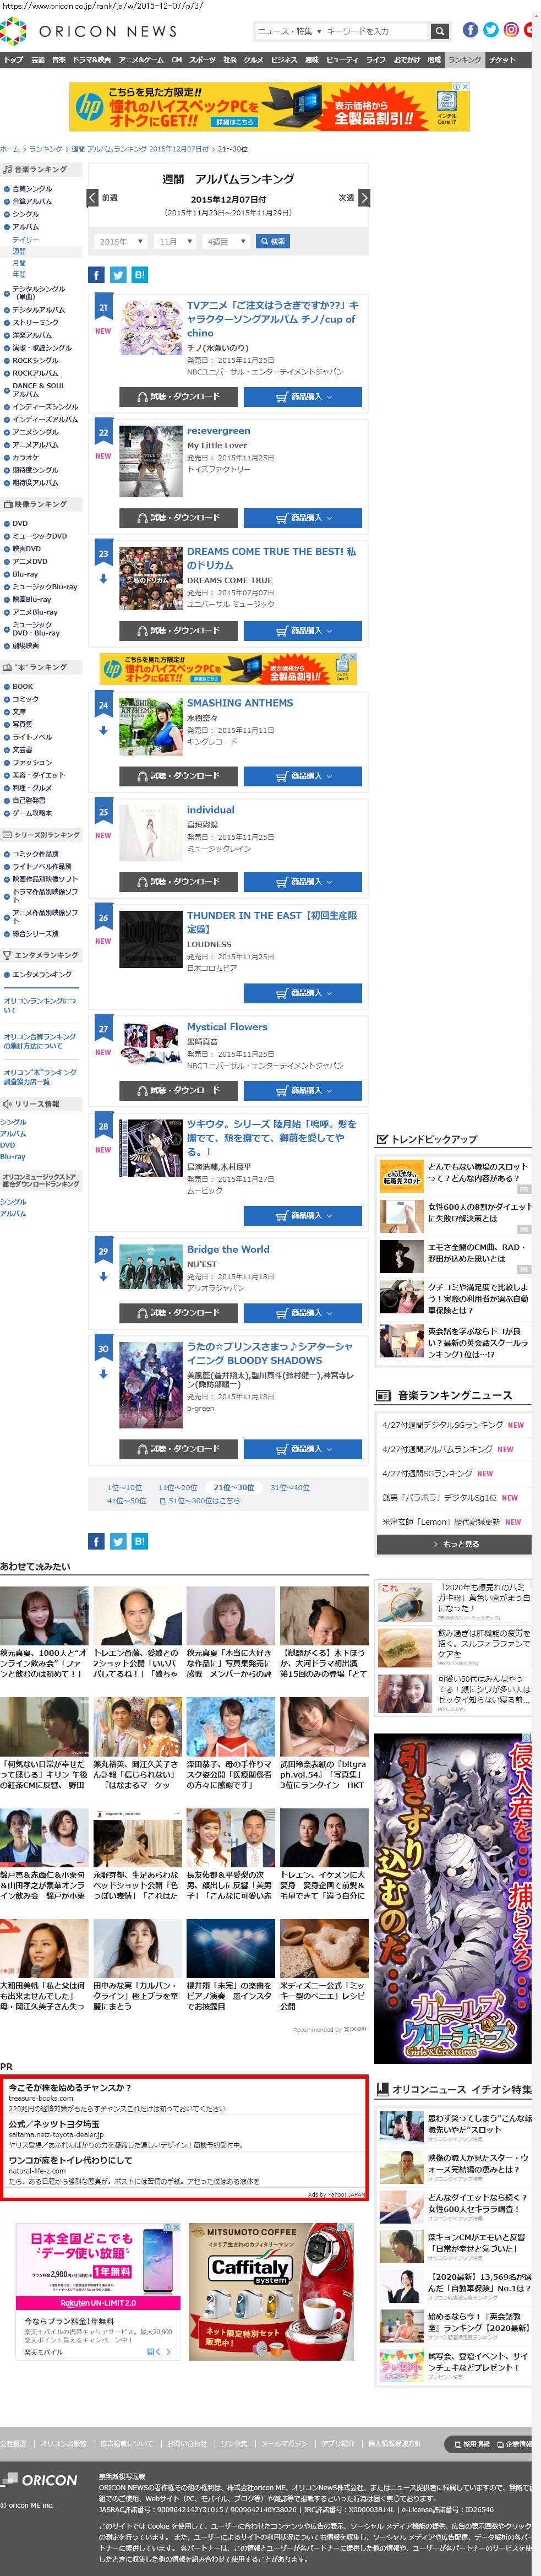This screenshot has width=541, height=2576.
Task: Expand 商品購入 dropdown for Mystical Flowers
Action: click(x=303, y=1090)
